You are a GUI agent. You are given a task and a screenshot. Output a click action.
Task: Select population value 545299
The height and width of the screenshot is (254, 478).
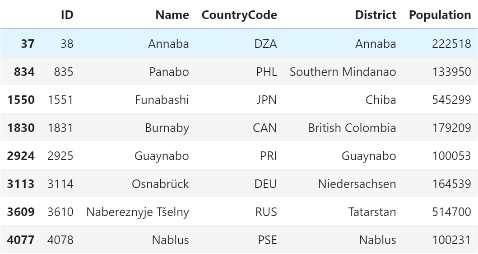[x=451, y=100]
